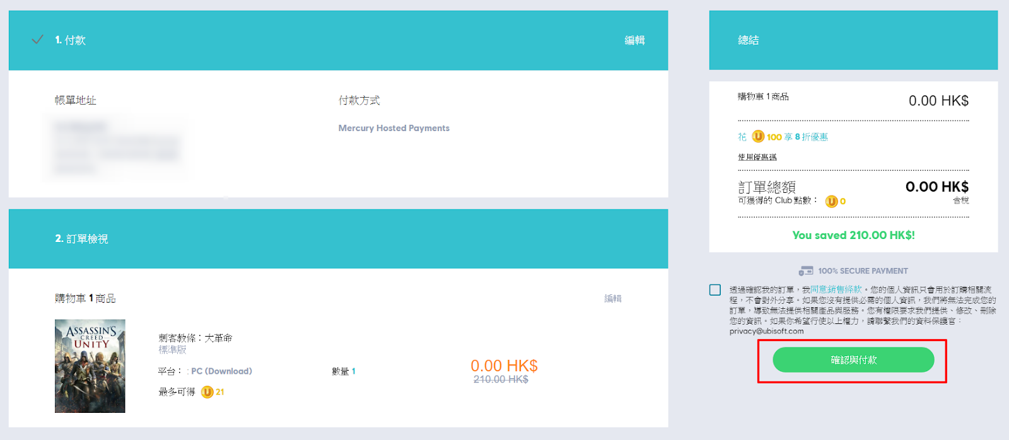Click the orange 0.00 HK$ item price
Screen dimensions: 1009x440
504,366
